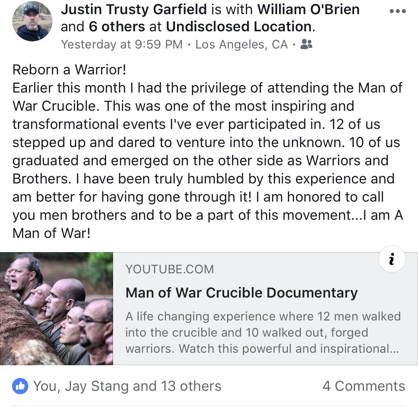The image size is (418, 412).
Task: Tap the info icon on link preview
Action: [392, 259]
